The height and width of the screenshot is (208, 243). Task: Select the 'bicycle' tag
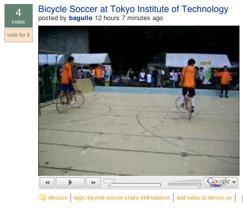point(96,198)
